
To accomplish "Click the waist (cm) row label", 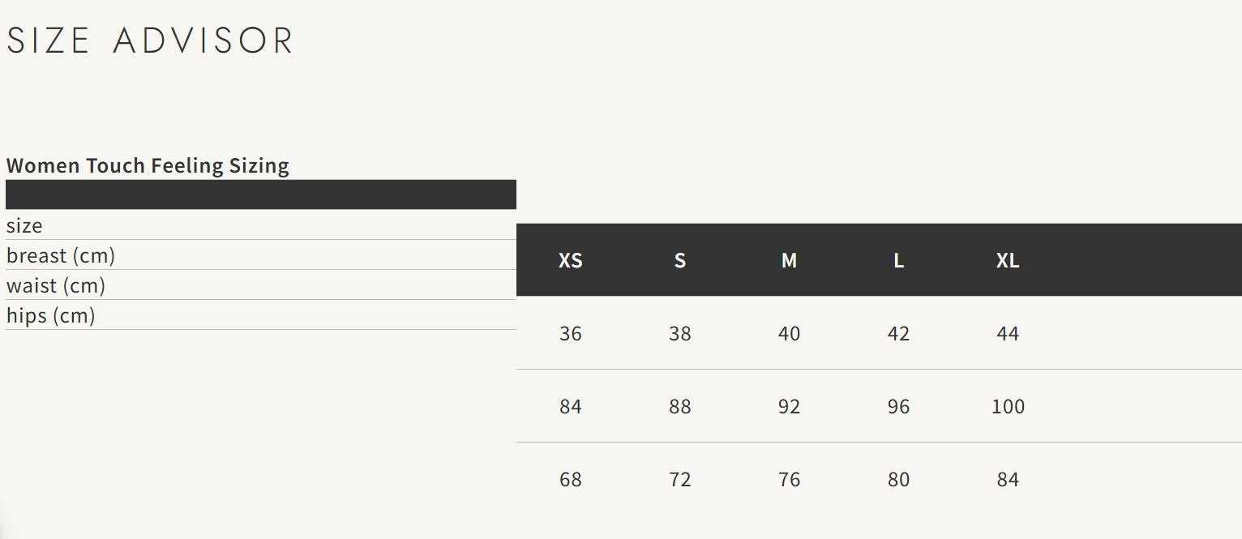I will 56,285.
